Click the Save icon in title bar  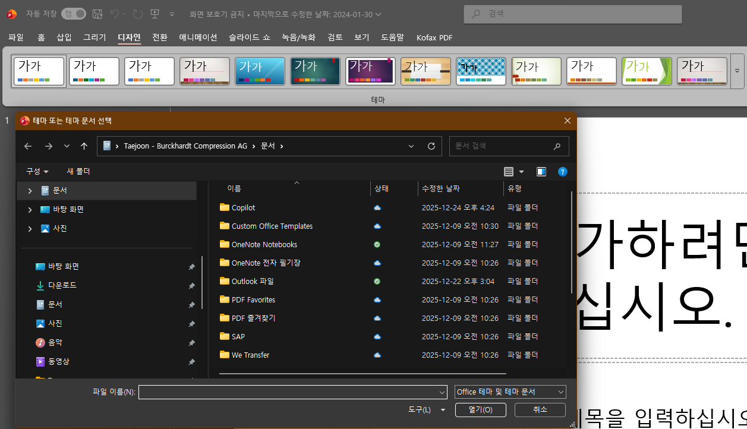(x=97, y=14)
